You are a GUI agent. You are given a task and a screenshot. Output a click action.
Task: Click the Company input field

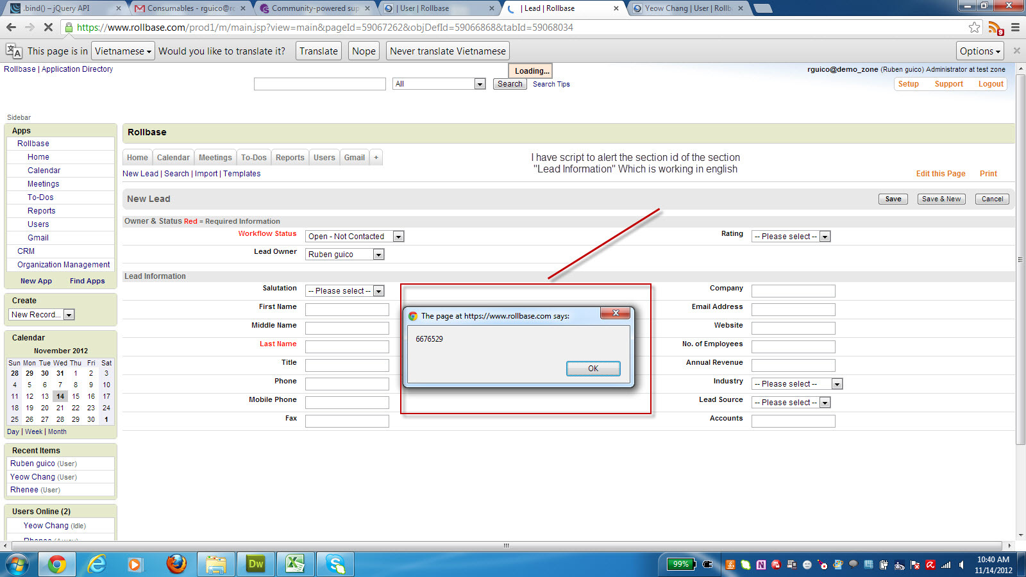[793, 291]
